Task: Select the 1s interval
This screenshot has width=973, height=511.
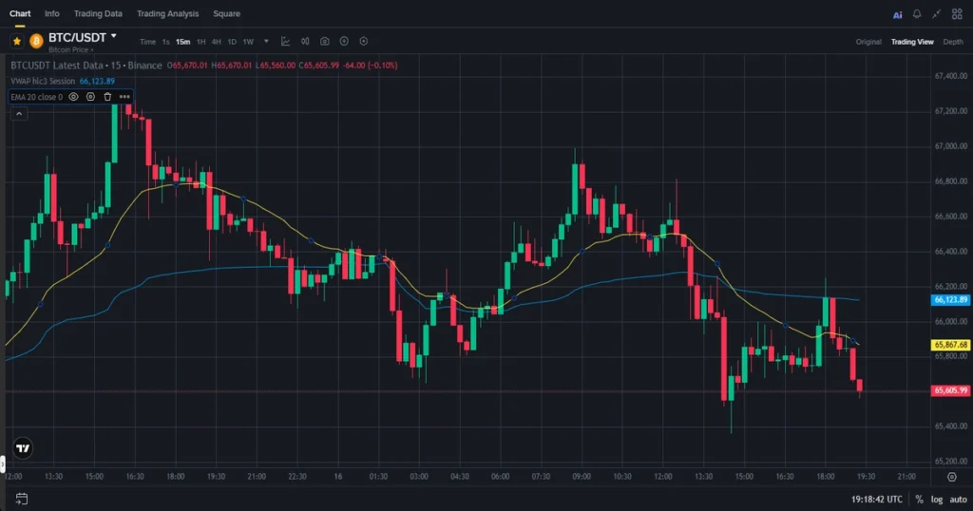Action: (165, 42)
